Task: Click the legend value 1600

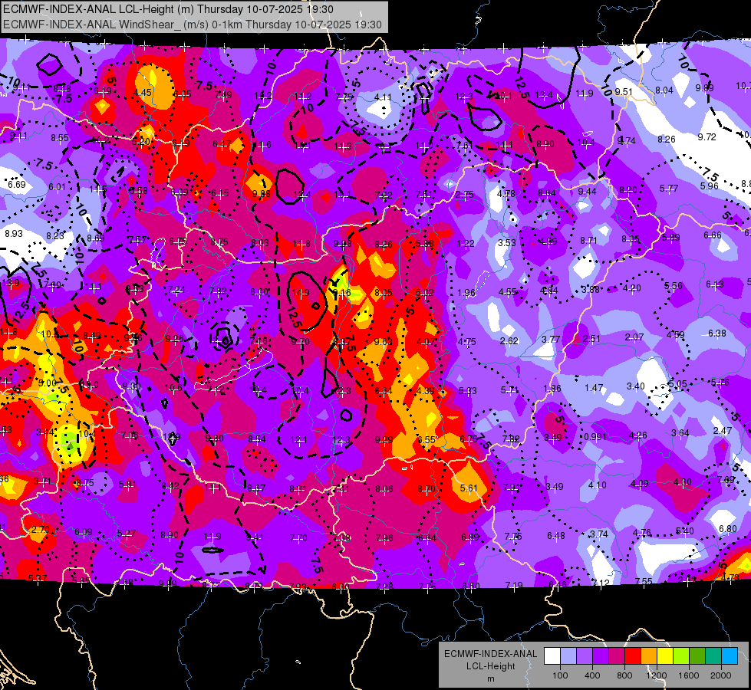Action: pos(689,675)
